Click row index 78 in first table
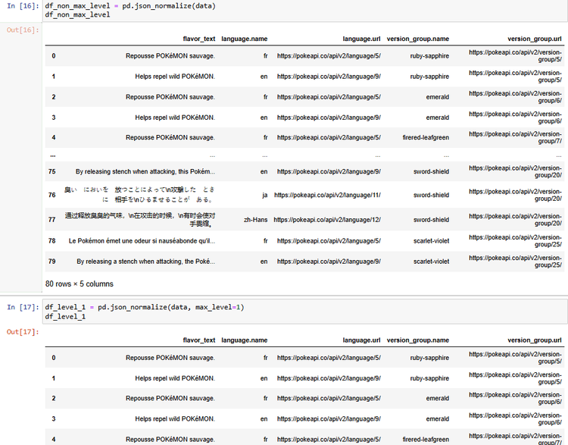This screenshot has width=568, height=445. click(51, 241)
